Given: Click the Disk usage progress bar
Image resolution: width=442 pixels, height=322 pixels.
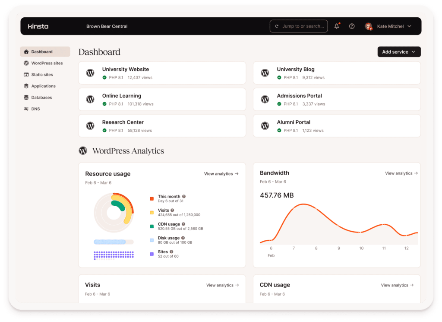Looking at the screenshot, I should click(x=114, y=242).
